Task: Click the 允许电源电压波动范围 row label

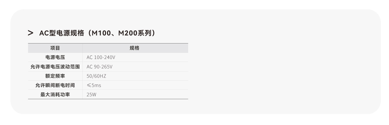Action: [55, 67]
